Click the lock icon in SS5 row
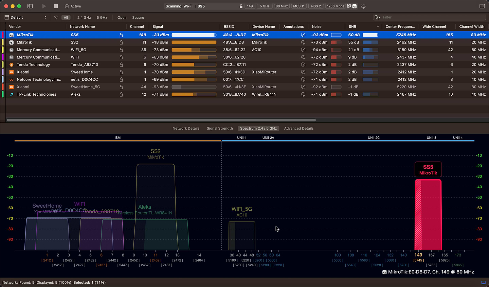The height and width of the screenshot is (287, 489). (121, 35)
